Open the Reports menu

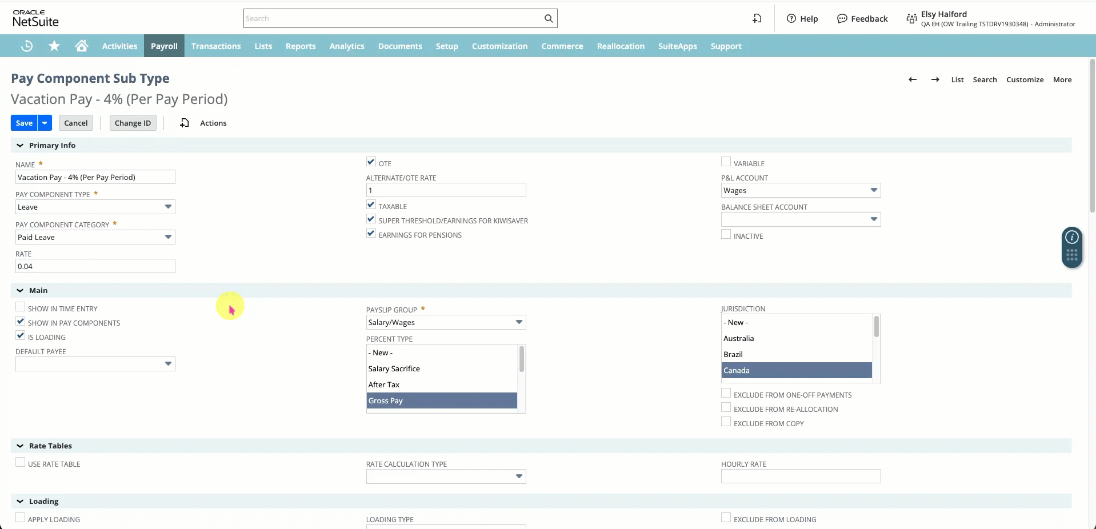[301, 46]
